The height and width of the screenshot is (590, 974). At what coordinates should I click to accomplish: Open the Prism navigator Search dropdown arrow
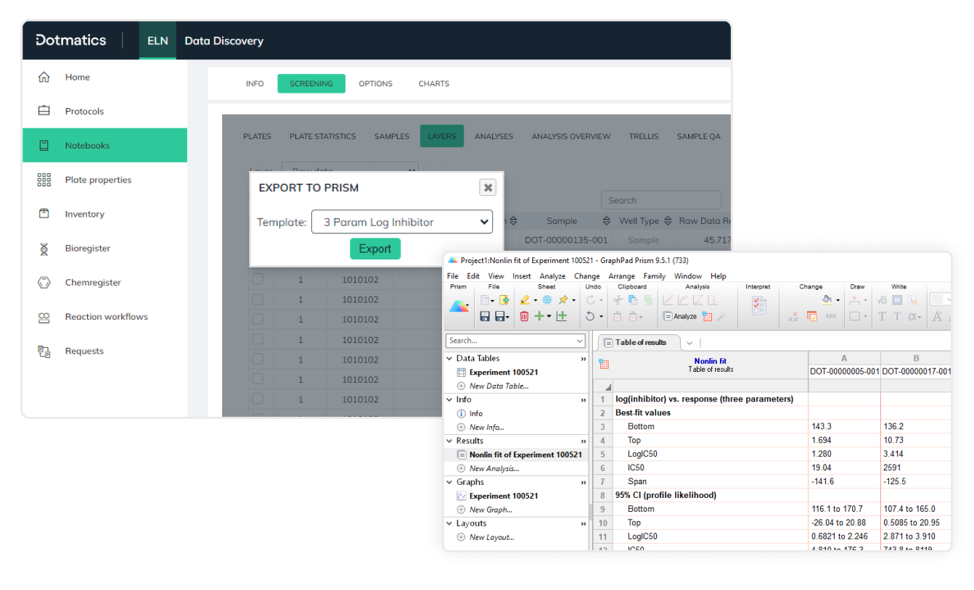578,341
